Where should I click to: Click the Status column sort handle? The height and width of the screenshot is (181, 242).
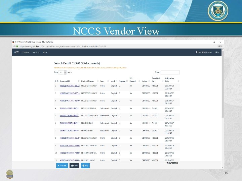[149, 81]
